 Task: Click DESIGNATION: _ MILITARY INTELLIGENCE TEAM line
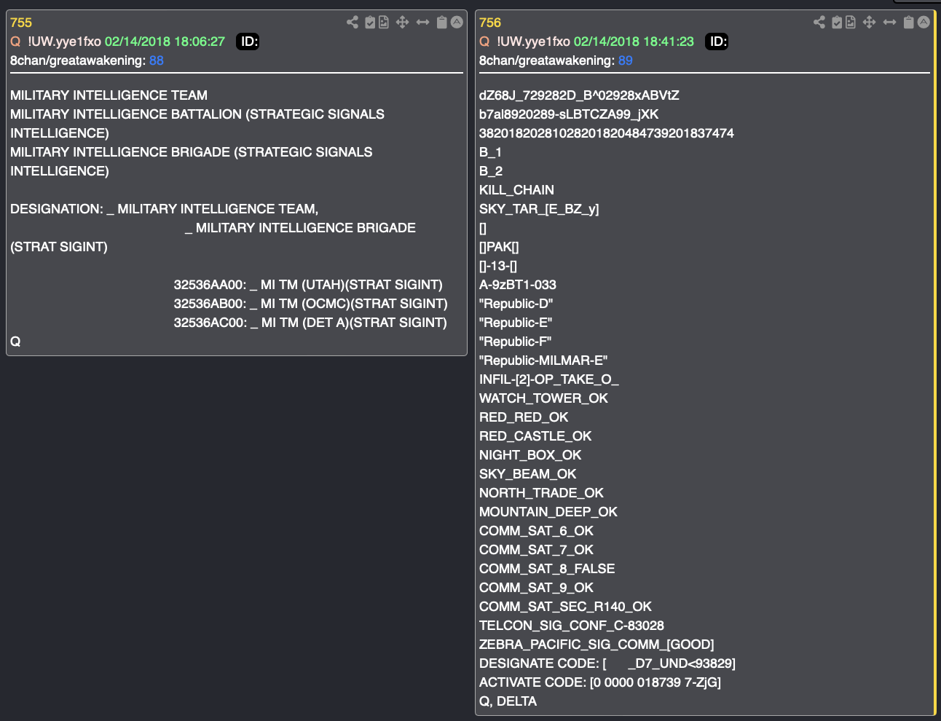click(165, 209)
